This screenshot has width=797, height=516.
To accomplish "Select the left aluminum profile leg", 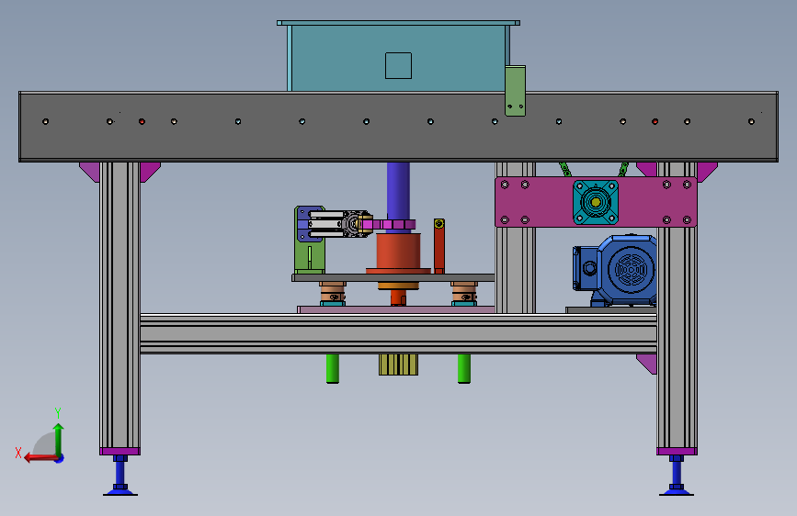I will pos(120,305).
